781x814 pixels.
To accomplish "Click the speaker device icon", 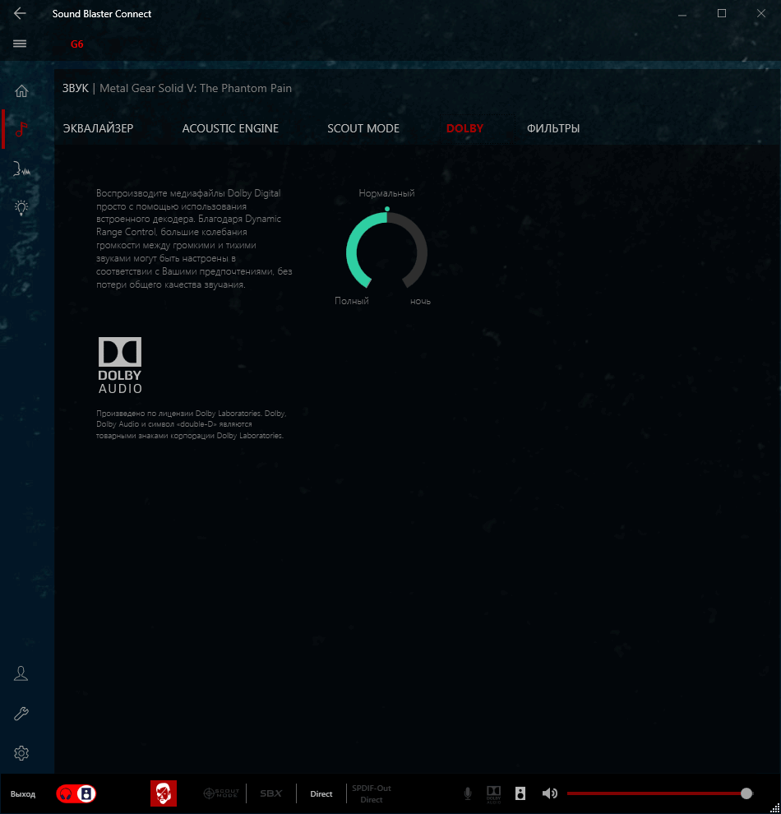I will [520, 793].
